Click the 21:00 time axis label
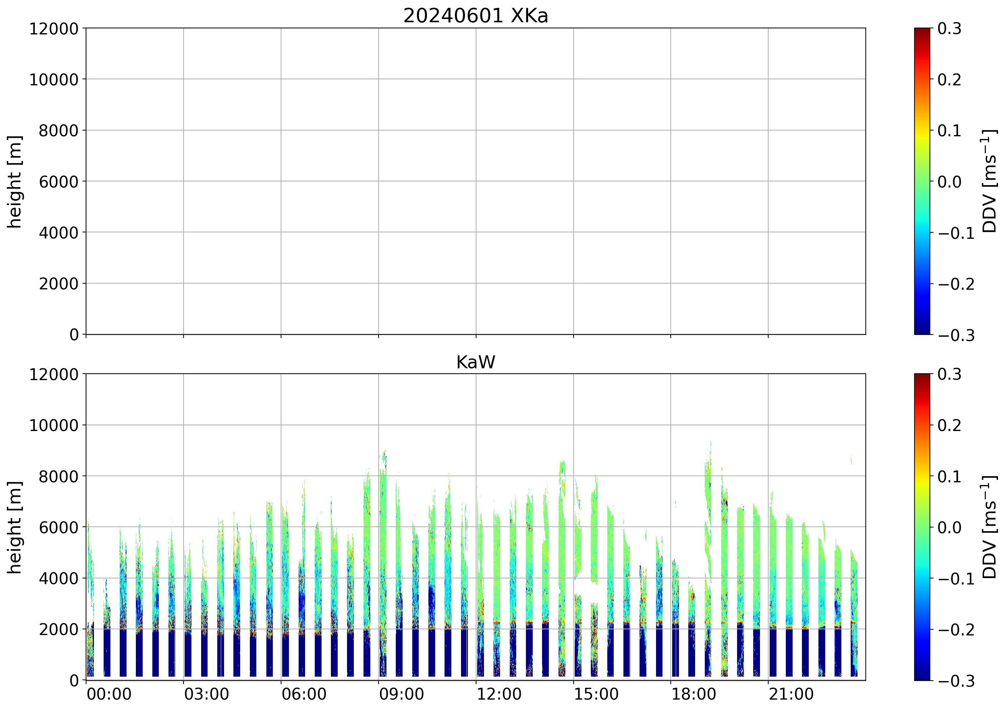The width and height of the screenshot is (1007, 710). pos(791,694)
